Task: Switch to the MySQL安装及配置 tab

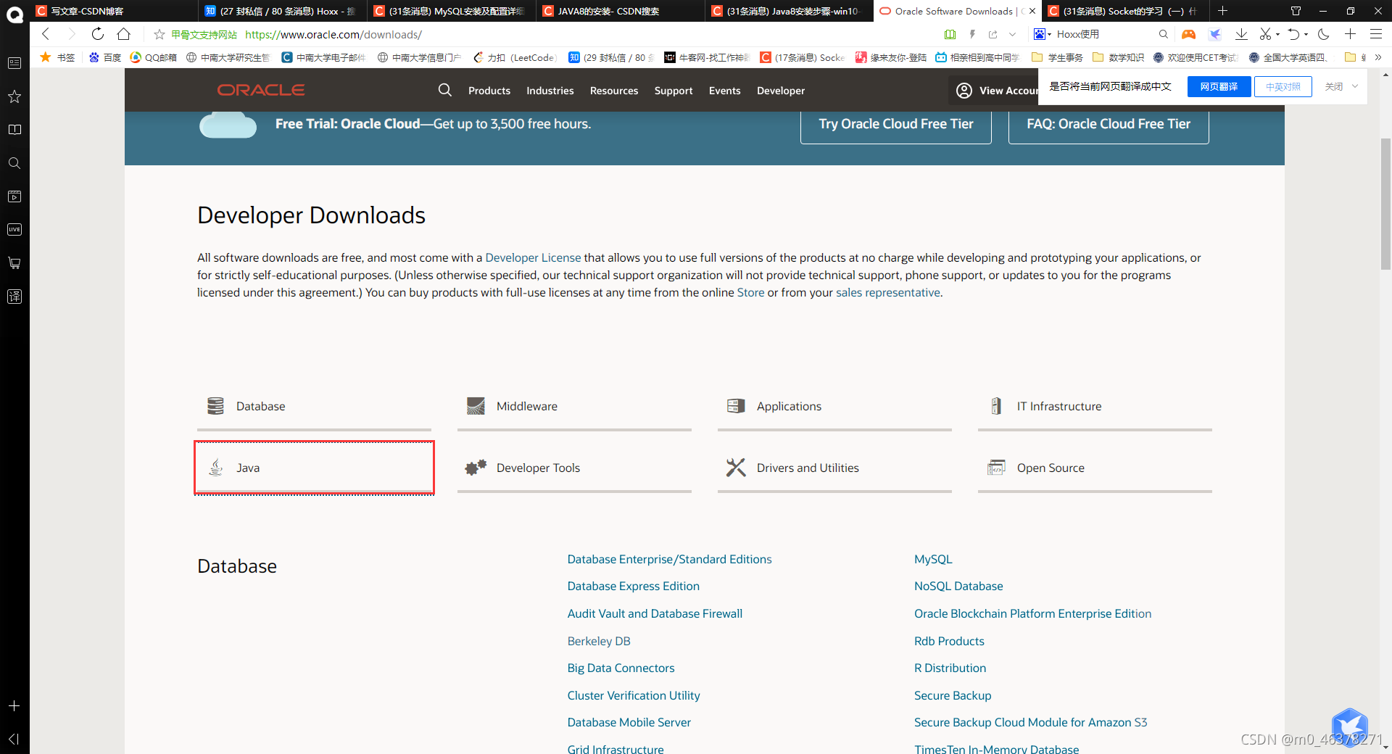Action: coord(452,11)
